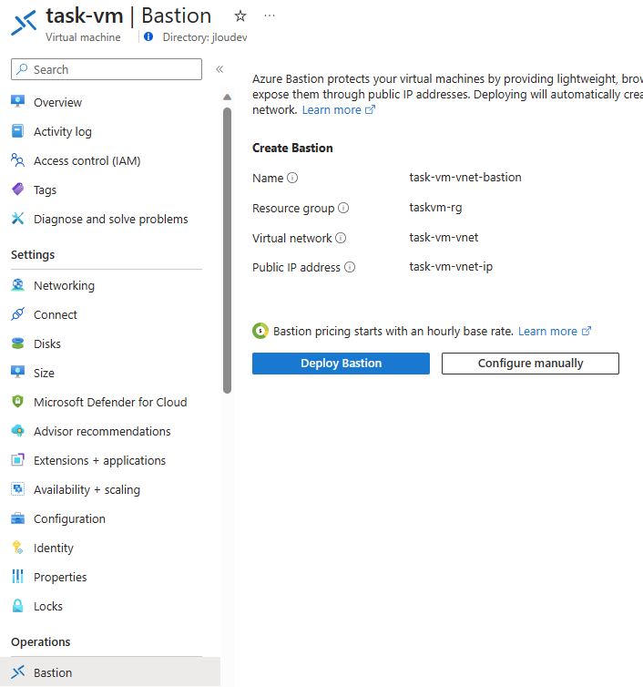Click the Advisor recommendations cloud icon
The image size is (643, 687).
pos(17,431)
